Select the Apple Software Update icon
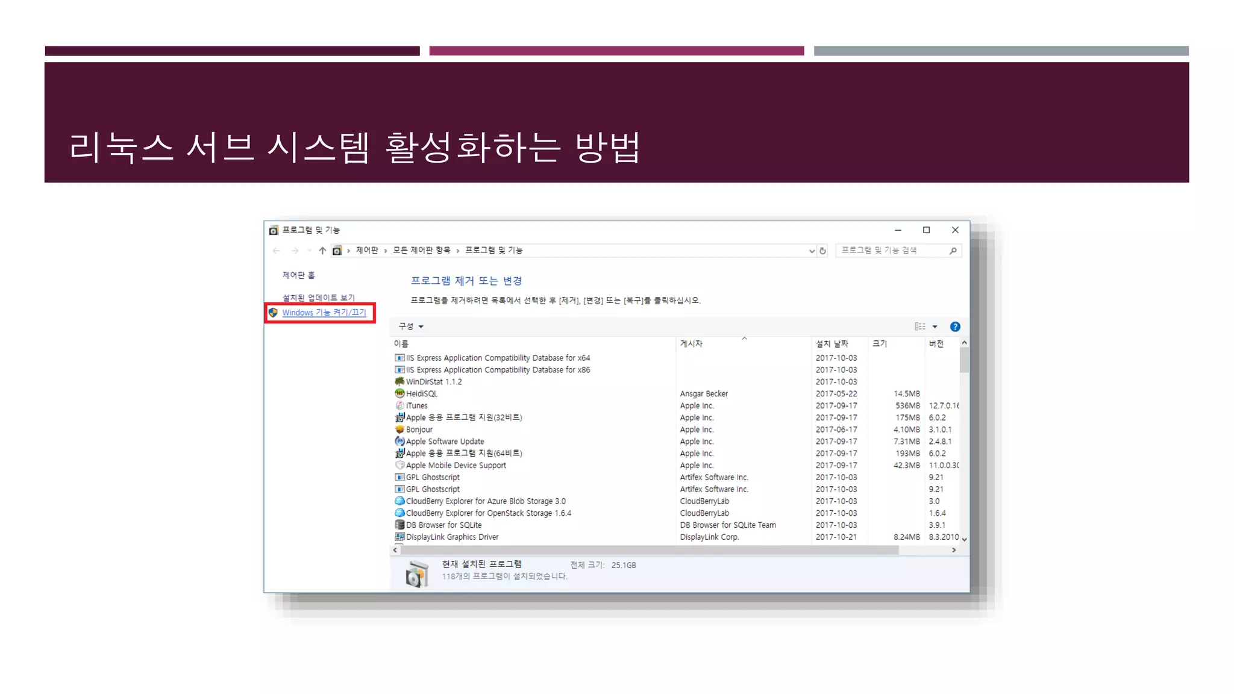Screen dimensions: 1234x694 (x=399, y=442)
